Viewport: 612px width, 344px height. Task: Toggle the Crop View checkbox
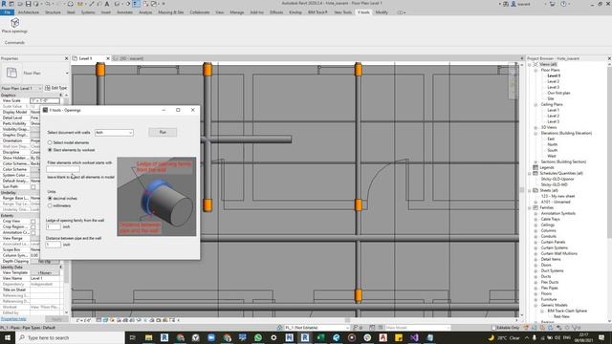click(33, 221)
